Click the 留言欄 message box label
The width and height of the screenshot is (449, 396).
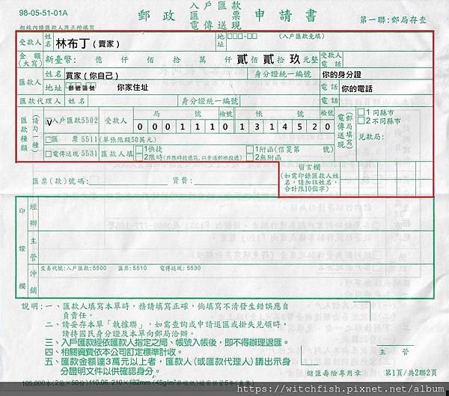(x=309, y=167)
